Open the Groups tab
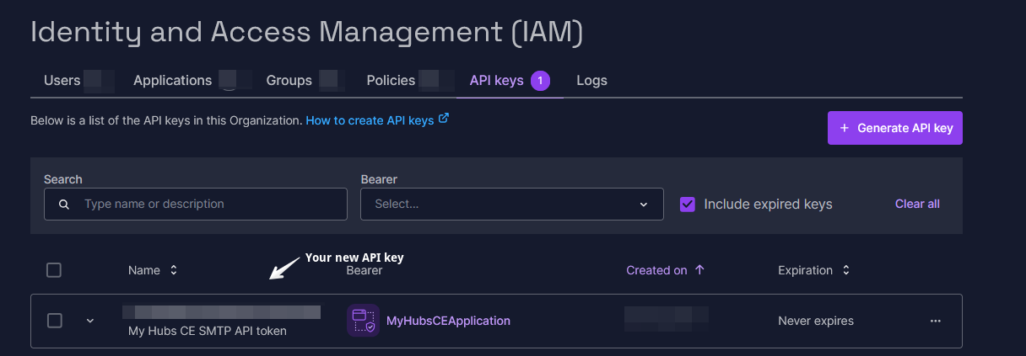 (289, 81)
